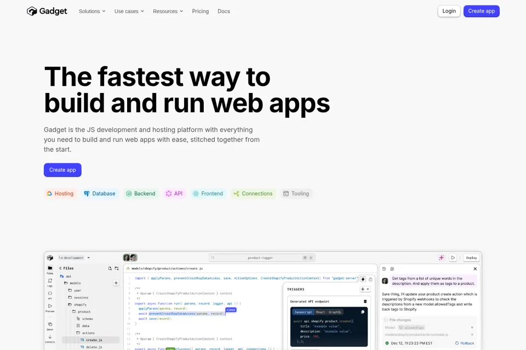The image size is (526, 350).
Task: Click the new folder icon in Files header
Action: 117,269
